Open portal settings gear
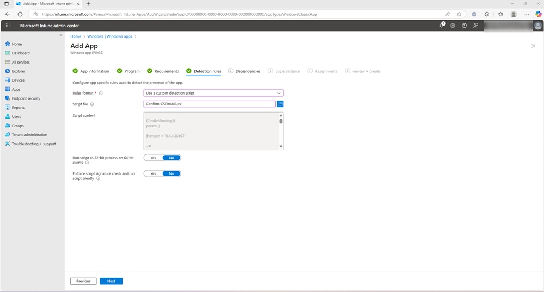 point(453,26)
